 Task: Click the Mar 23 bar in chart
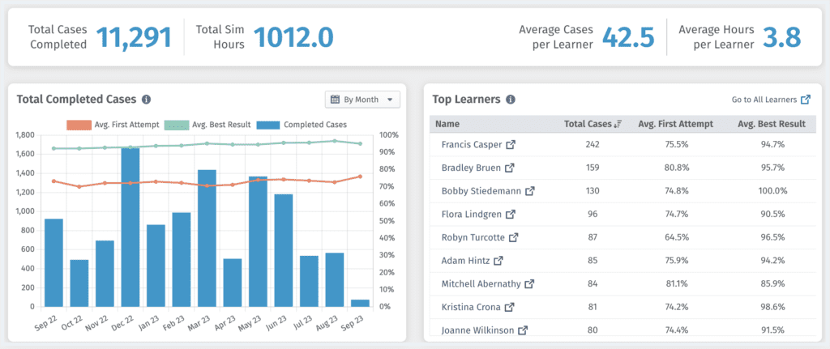207,239
